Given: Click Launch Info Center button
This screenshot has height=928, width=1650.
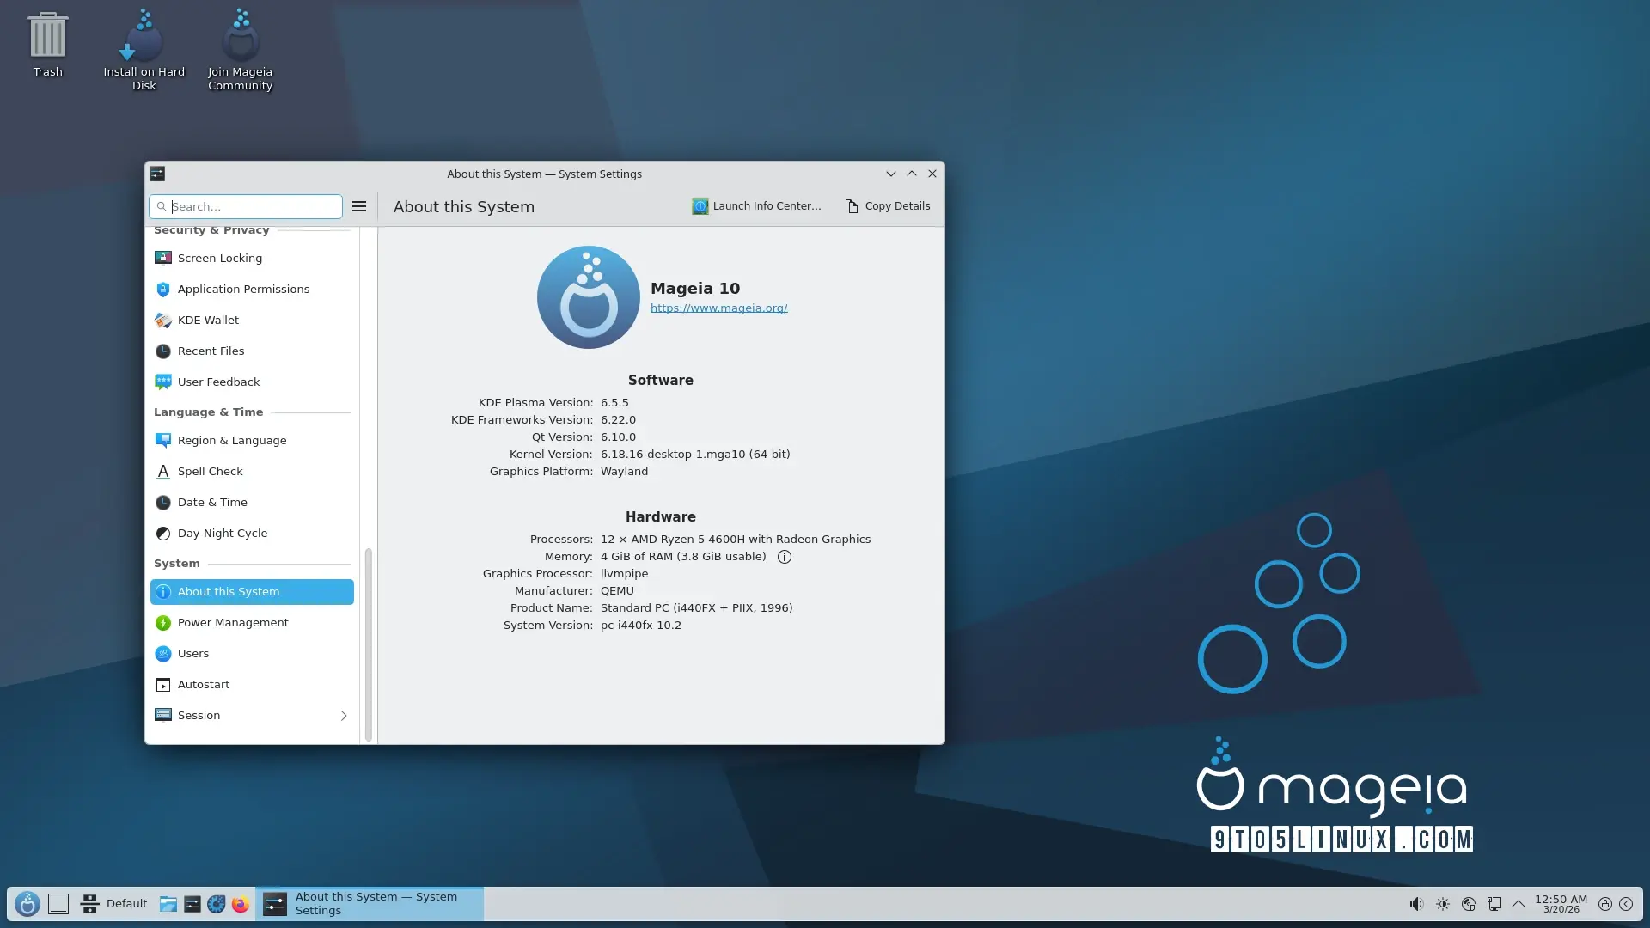Looking at the screenshot, I should coord(756,206).
